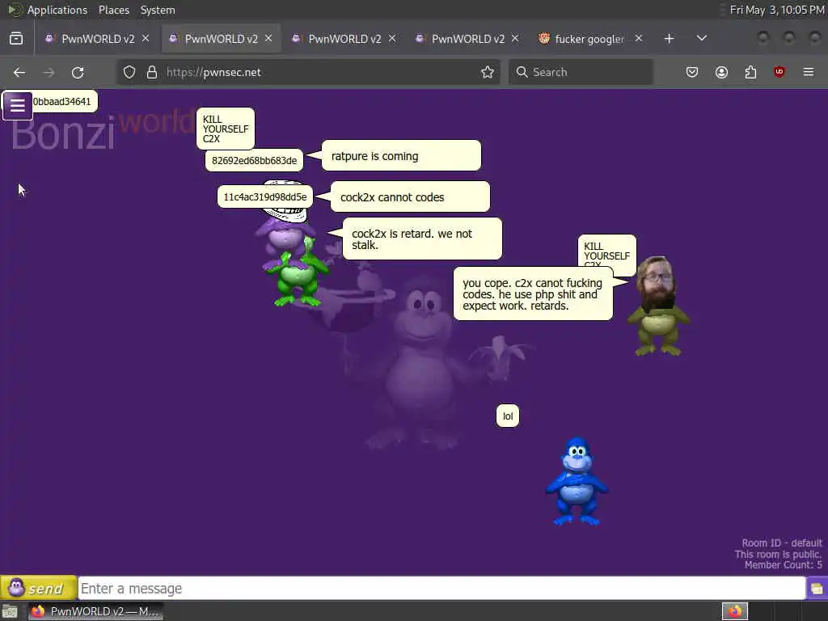Click the 'you cope. c2x canot' bubble
828x621 pixels.
coord(533,294)
